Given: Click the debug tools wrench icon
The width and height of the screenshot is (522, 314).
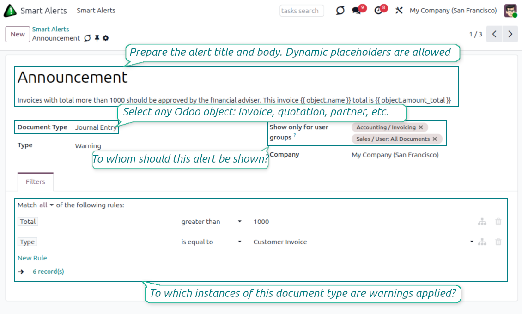Looking at the screenshot, I should tap(399, 11).
